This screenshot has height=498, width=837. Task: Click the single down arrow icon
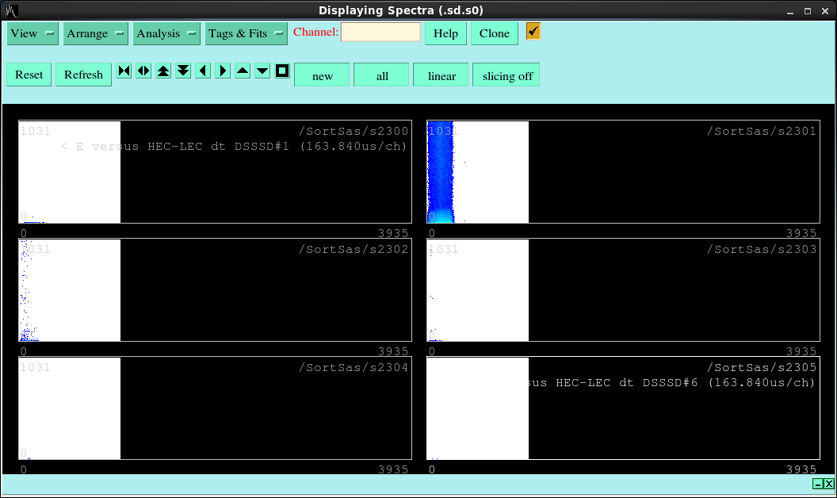click(262, 71)
